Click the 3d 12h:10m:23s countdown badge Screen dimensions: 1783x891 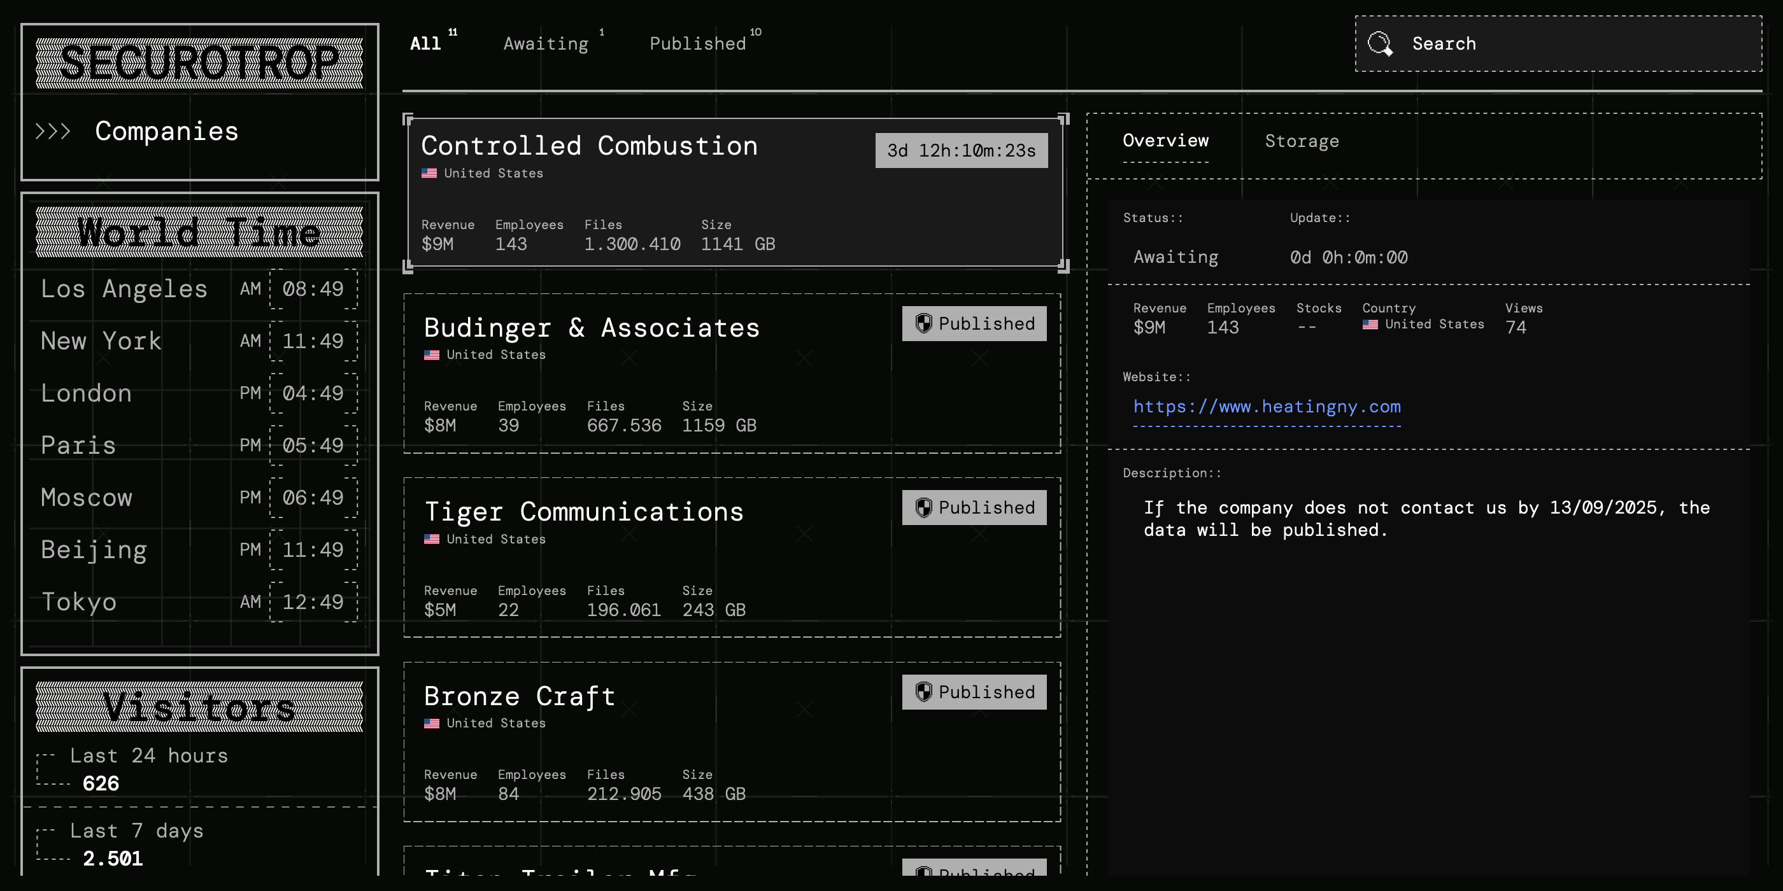pyautogui.click(x=962, y=150)
